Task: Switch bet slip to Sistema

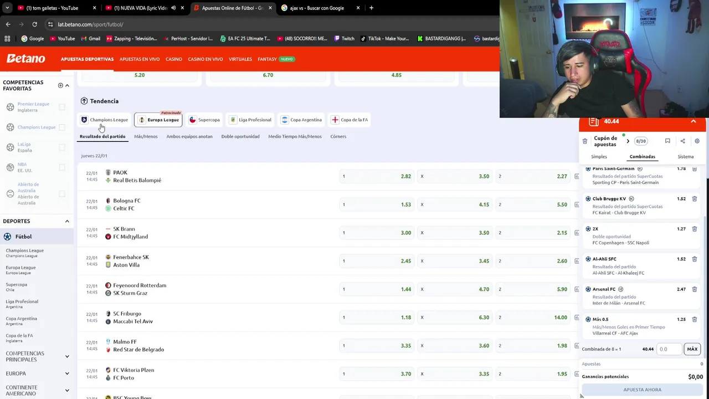Action: pos(686,157)
